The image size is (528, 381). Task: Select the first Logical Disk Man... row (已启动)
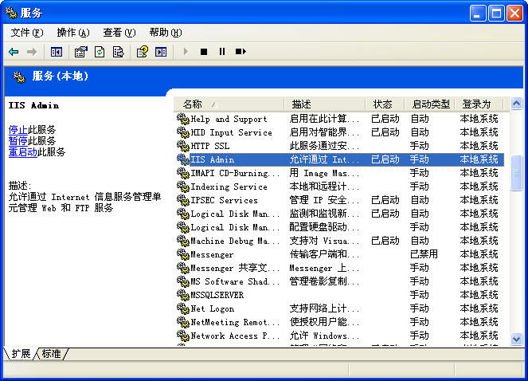coord(340,214)
